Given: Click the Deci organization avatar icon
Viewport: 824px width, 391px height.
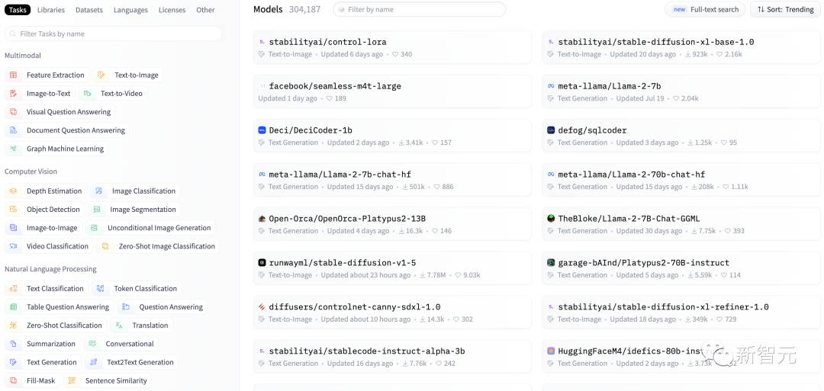Looking at the screenshot, I should 262,130.
